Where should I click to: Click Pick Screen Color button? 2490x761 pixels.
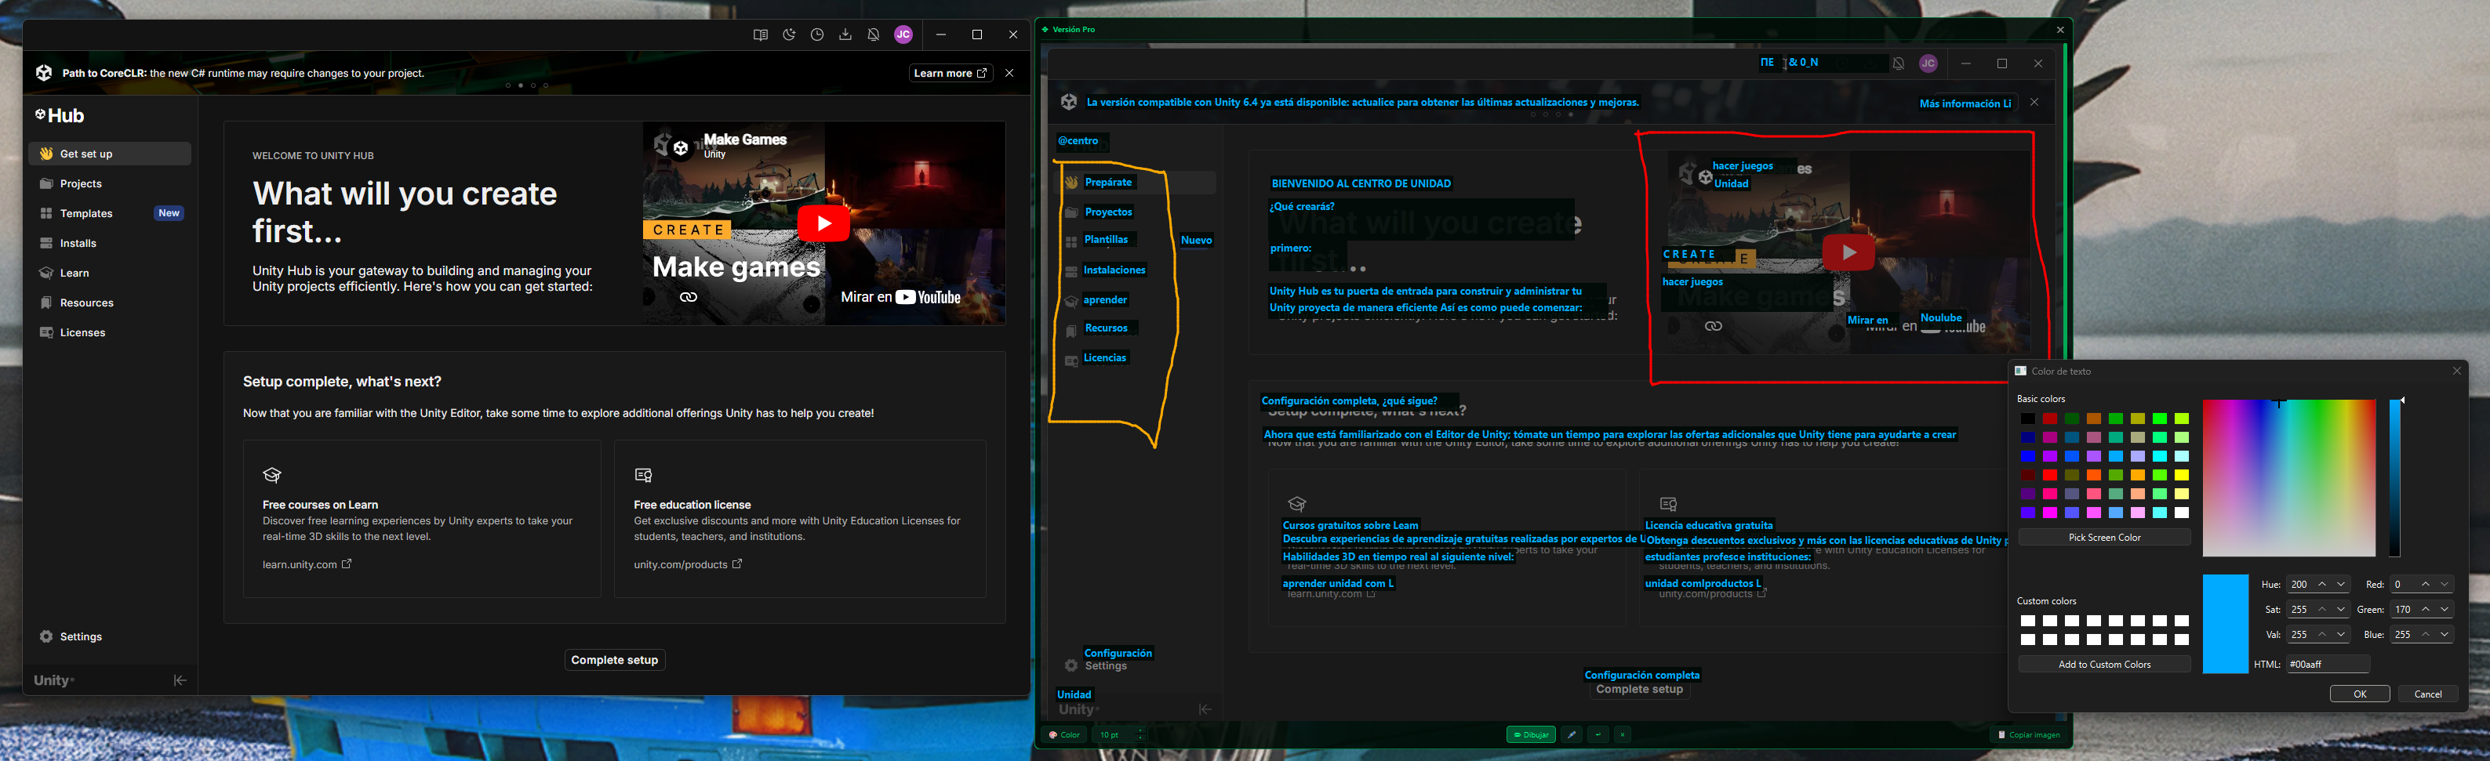point(2104,538)
